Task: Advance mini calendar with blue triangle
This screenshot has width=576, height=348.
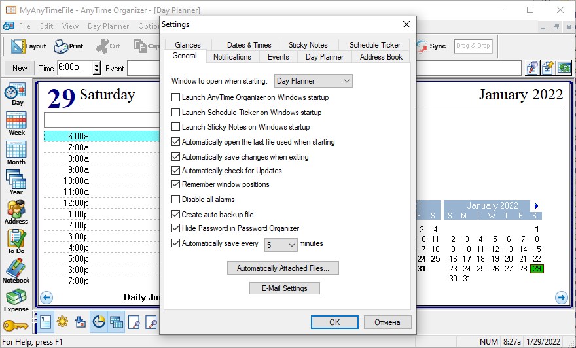Action: coord(536,206)
